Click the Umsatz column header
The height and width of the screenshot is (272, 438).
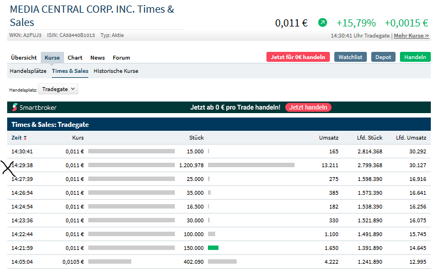[x=329, y=138]
